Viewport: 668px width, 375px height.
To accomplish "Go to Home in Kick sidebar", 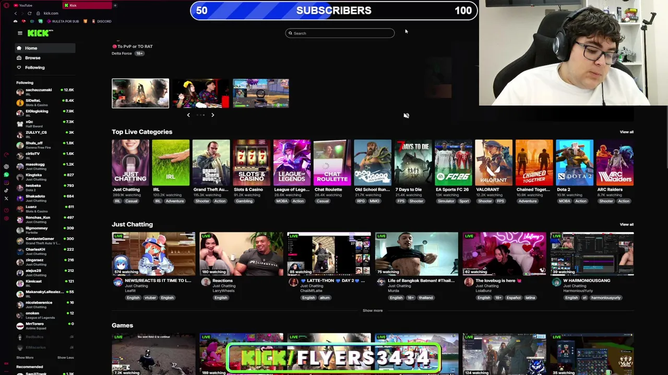I will coord(45,48).
